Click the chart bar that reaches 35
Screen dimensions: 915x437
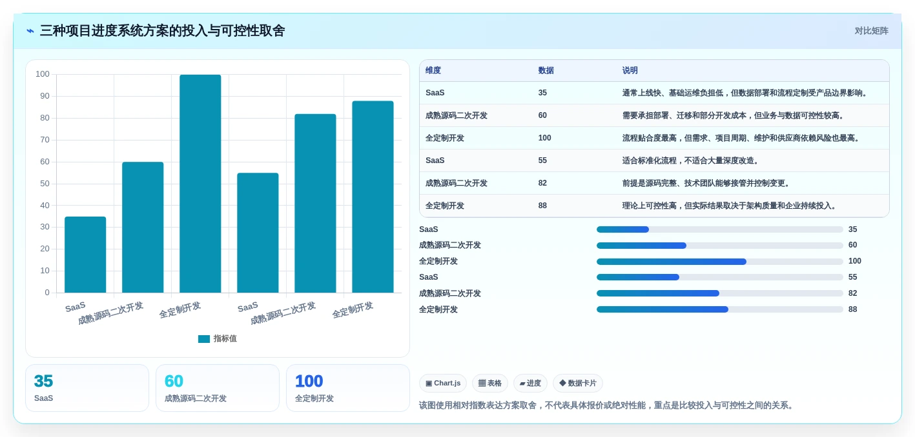click(x=85, y=255)
